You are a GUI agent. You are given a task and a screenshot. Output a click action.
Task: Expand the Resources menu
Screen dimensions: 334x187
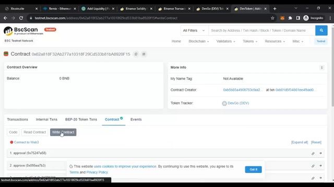[x=275, y=42]
